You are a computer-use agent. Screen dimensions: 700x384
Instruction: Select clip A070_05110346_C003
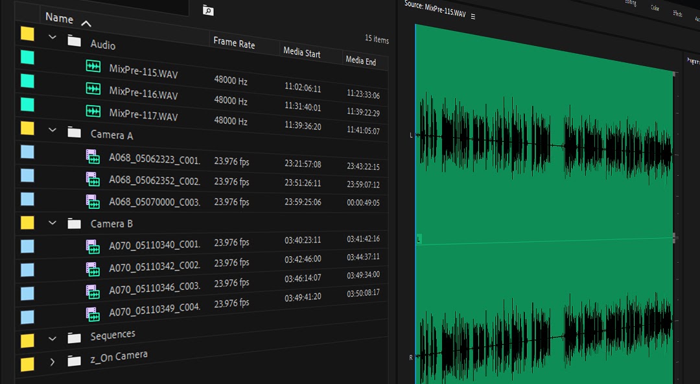[x=154, y=289]
